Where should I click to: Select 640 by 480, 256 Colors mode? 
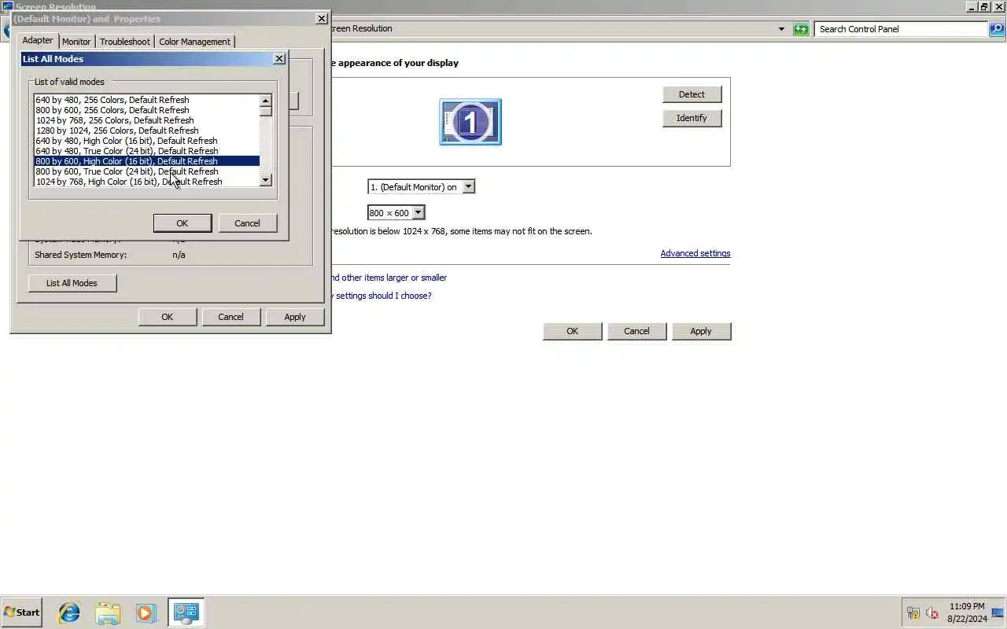coord(146,100)
